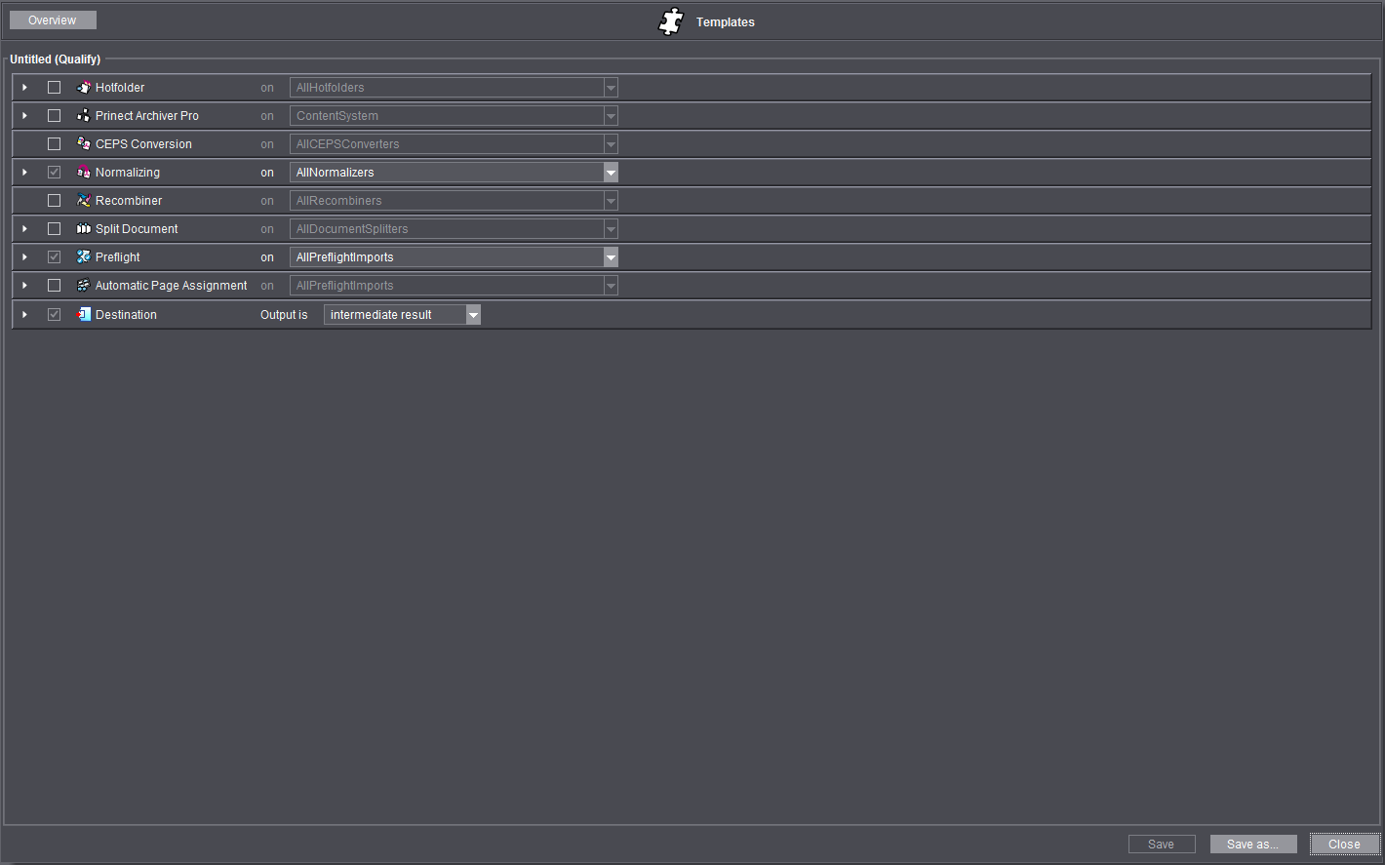Expand the Split Document row

coord(24,229)
